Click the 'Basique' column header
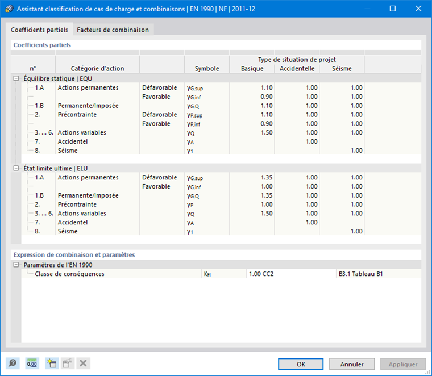The image size is (432, 376). coord(252,69)
